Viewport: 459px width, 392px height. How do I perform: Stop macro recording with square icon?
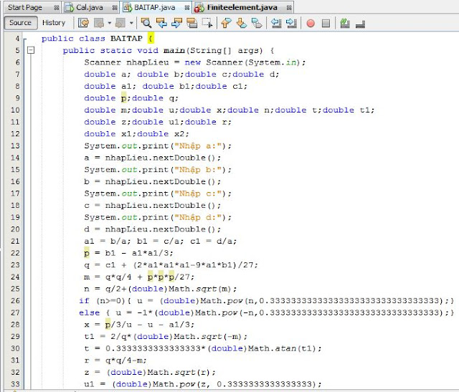pos(326,23)
